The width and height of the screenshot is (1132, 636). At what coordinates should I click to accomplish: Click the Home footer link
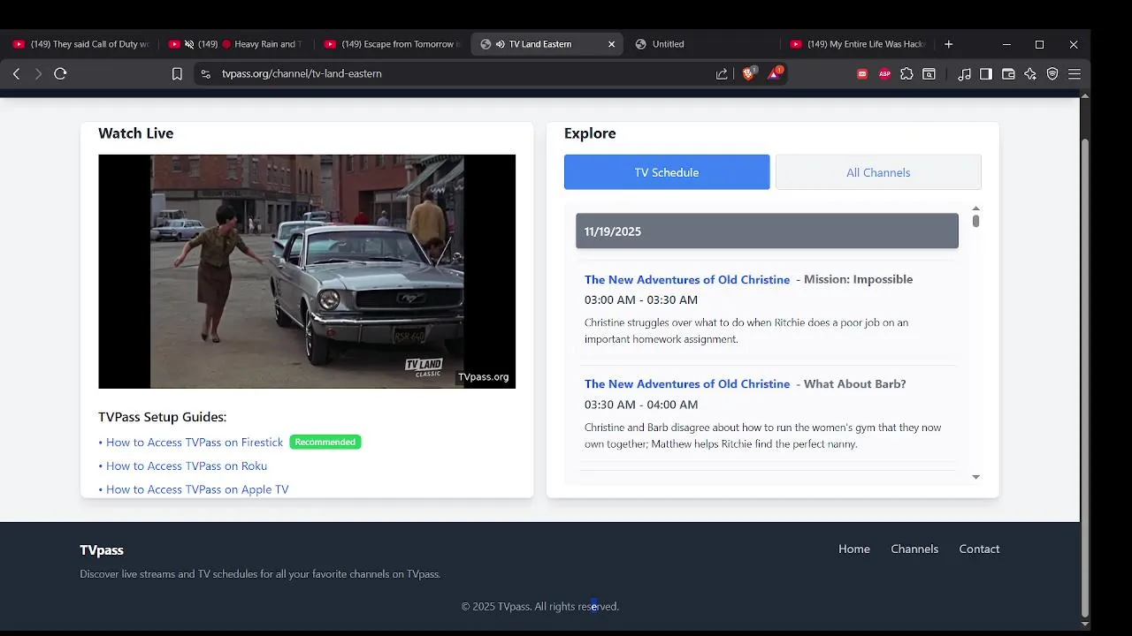point(854,549)
